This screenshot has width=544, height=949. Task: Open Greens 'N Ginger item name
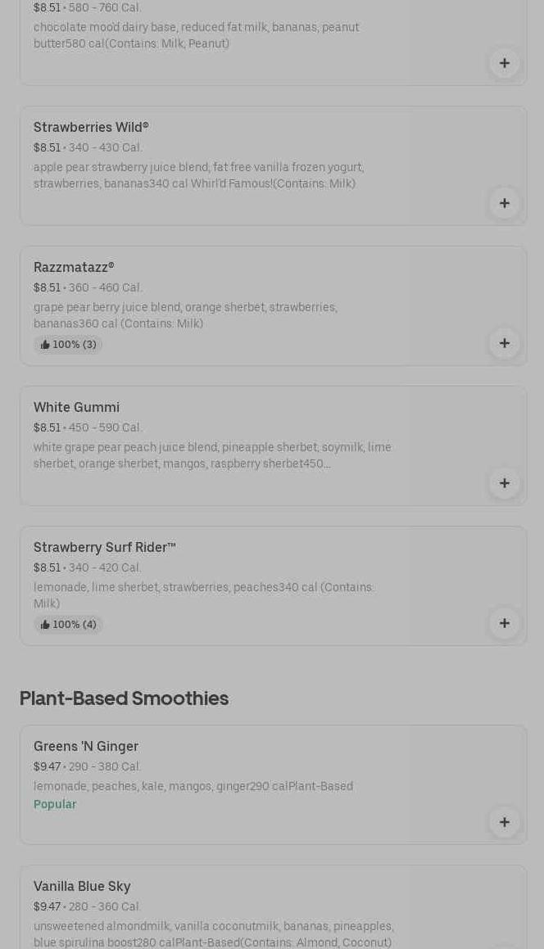click(86, 747)
